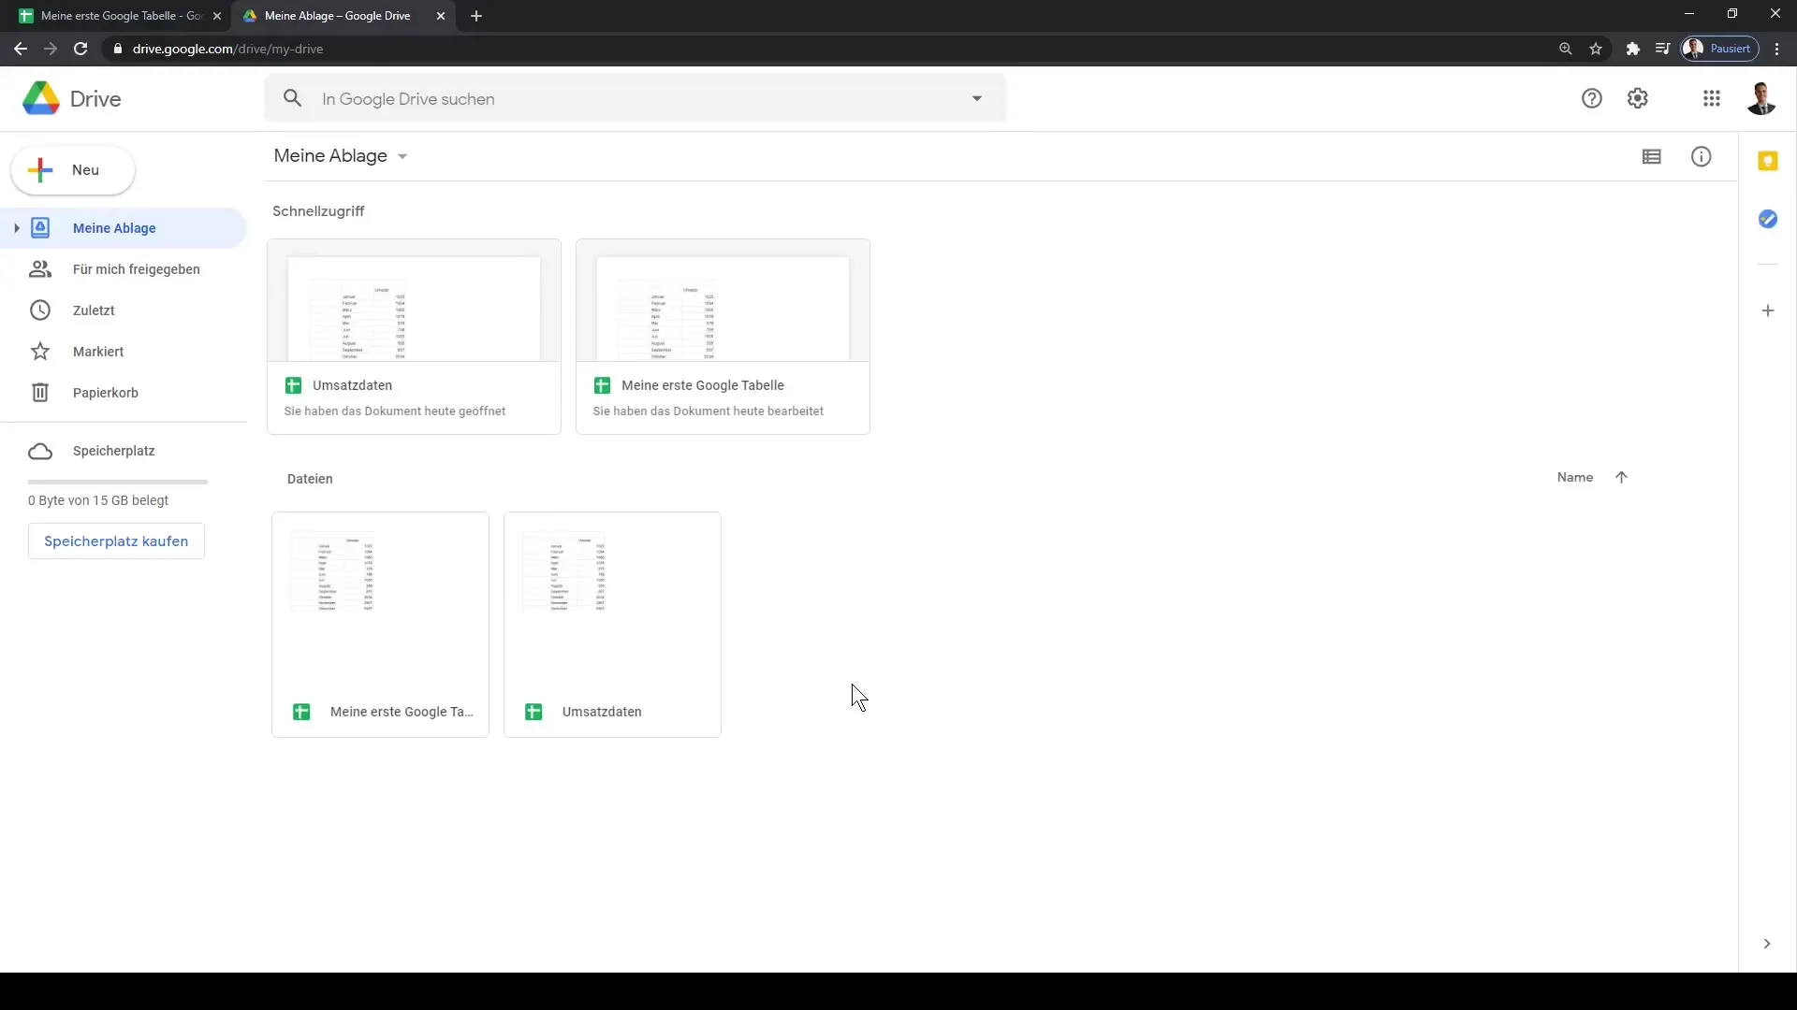Show details info icon
1797x1010 pixels.
[1701, 157]
